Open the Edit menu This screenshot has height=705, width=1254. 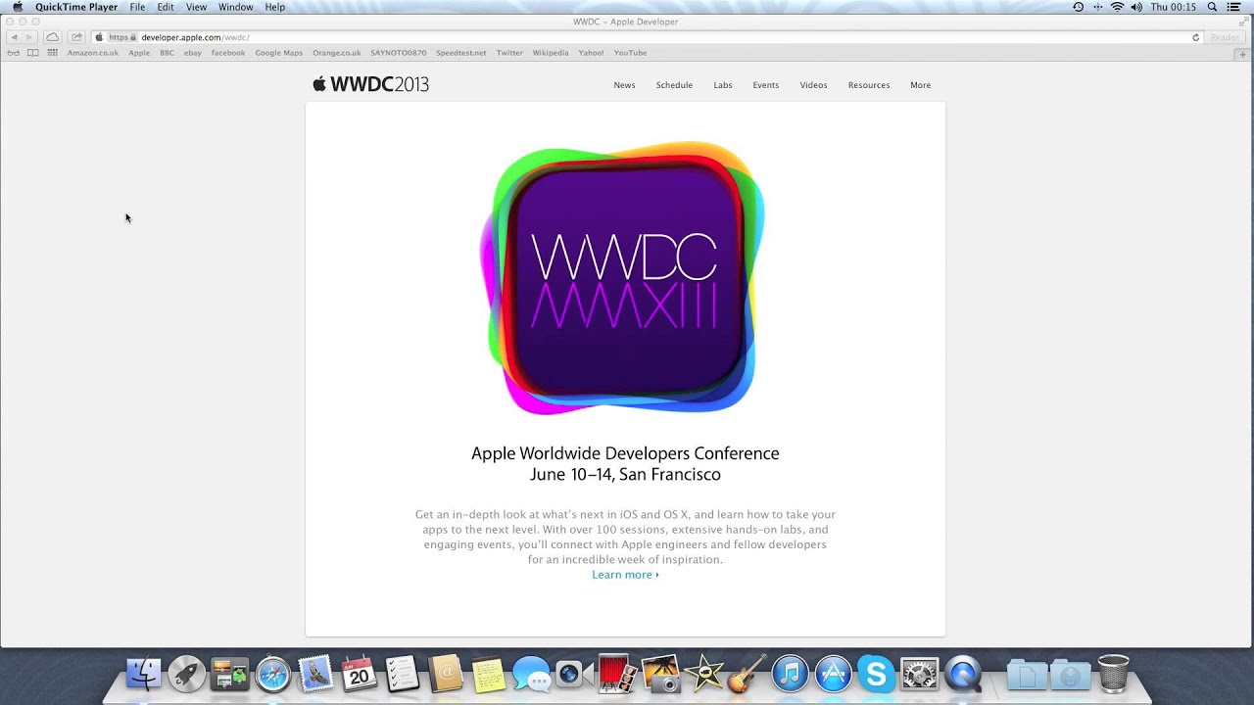pos(166,7)
